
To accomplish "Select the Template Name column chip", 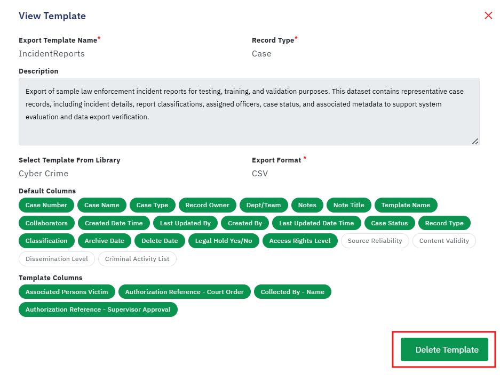I will pos(406,205).
